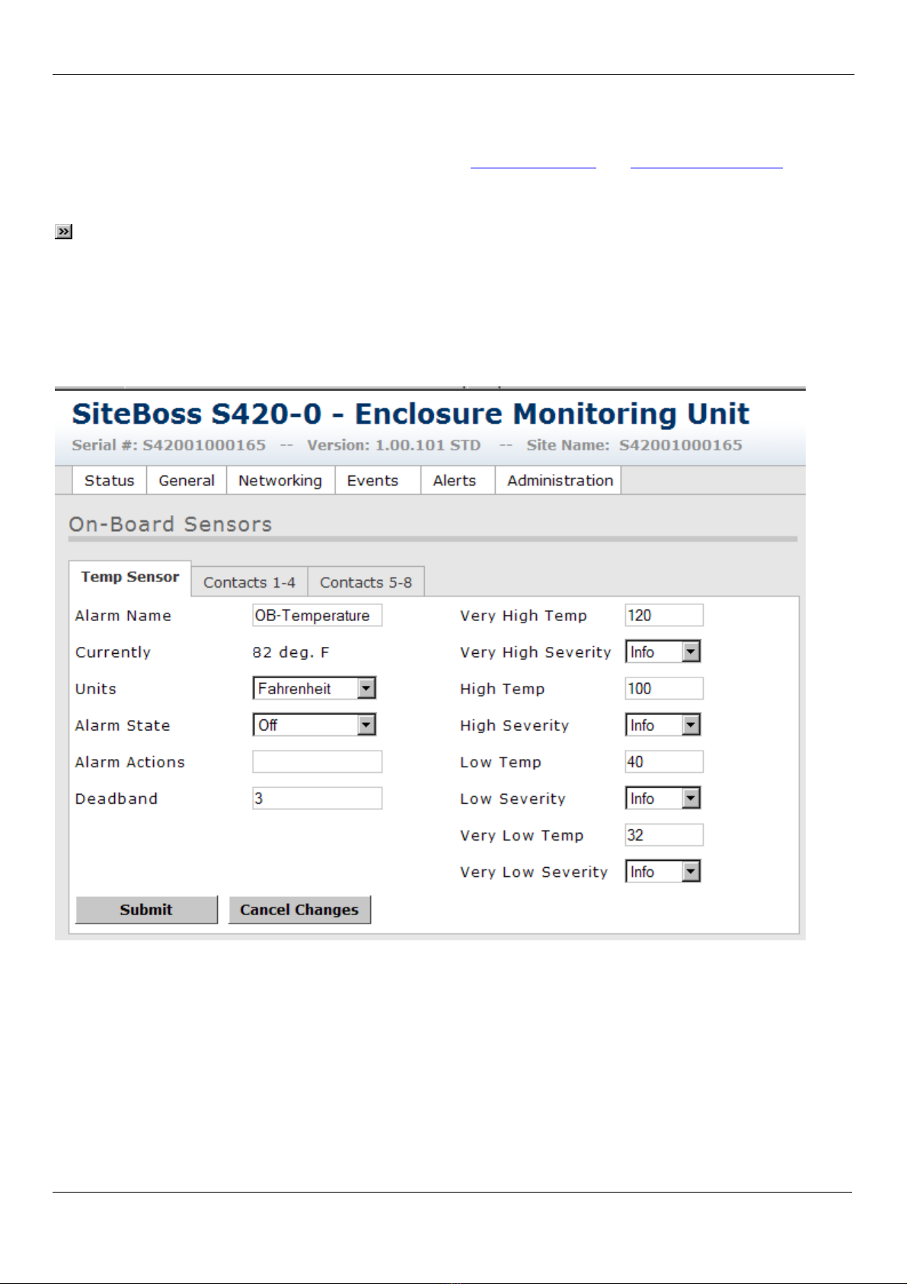The width and height of the screenshot is (907, 1284).
Task: Click the empty Alarm Actions field
Action: (x=317, y=762)
